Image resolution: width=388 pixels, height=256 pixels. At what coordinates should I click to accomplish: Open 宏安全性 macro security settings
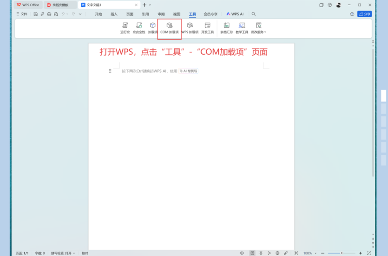(x=139, y=28)
